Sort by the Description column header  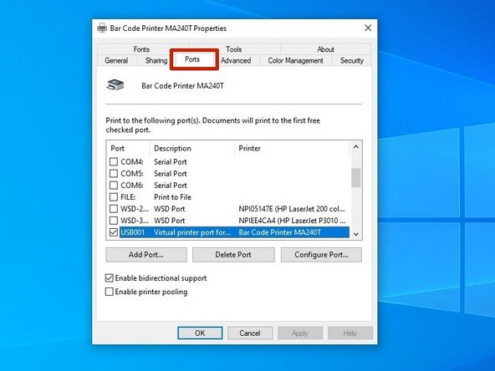192,148
